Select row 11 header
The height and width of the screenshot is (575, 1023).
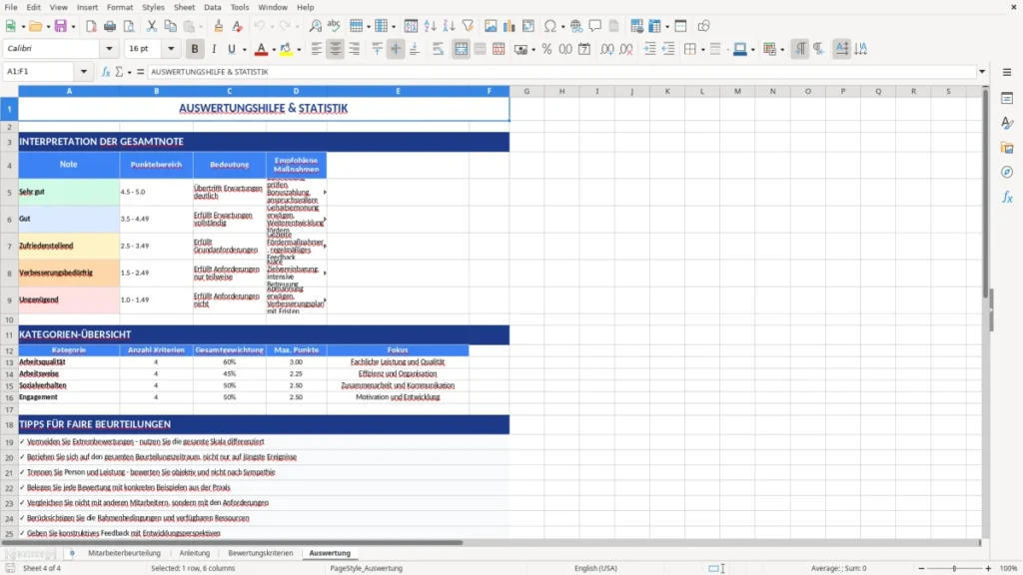tap(9, 335)
